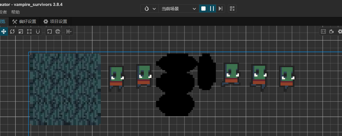Screen dimensions: 342x136
Task: Select the Rotate gizmo tool
Action: click(x=12, y=31)
